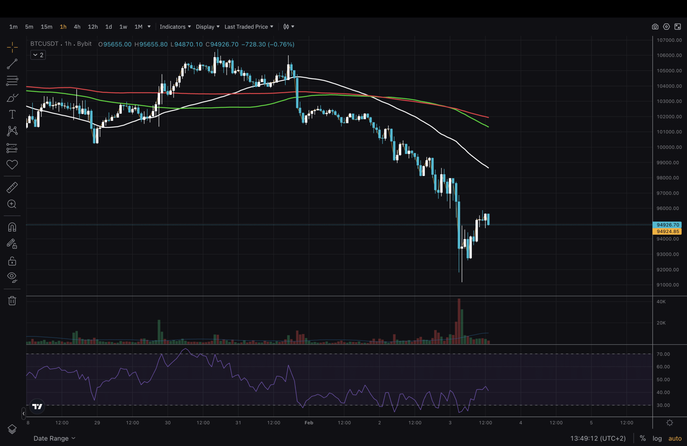
Task: Toggle magnet mode on
Action: (12, 227)
